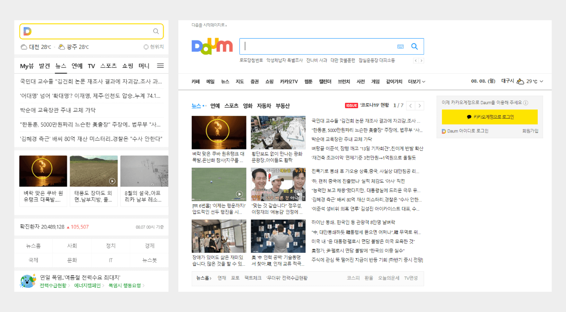The width and height of the screenshot is (566, 312).
Task: Tap the 현위치 current location icon
Action: 146,47
